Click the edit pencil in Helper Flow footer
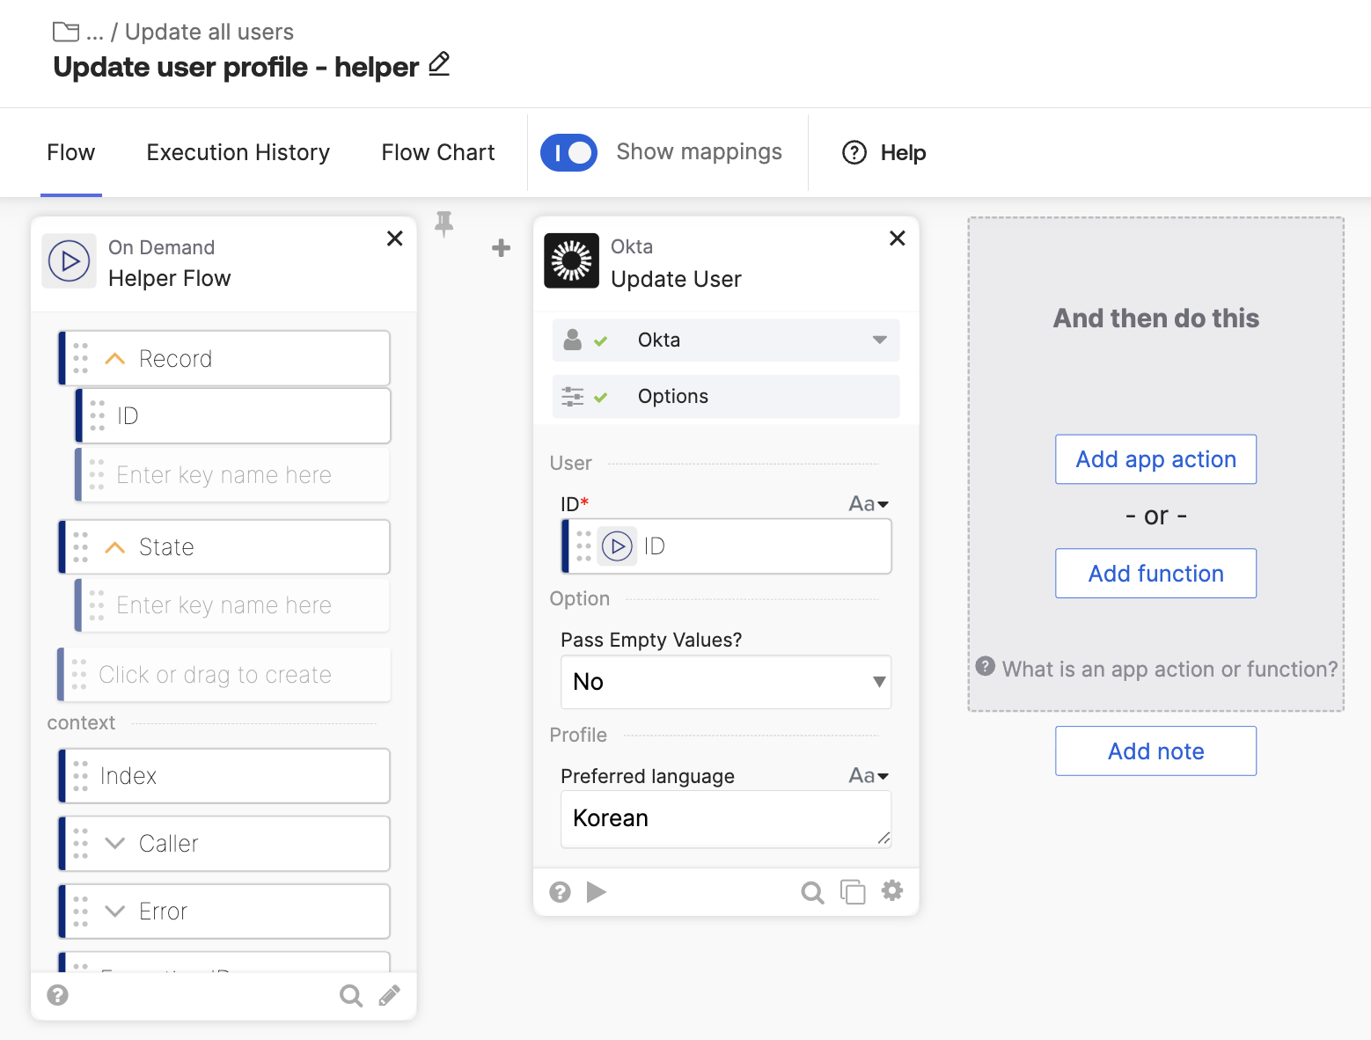Viewport: 1371px width, 1040px height. (389, 995)
